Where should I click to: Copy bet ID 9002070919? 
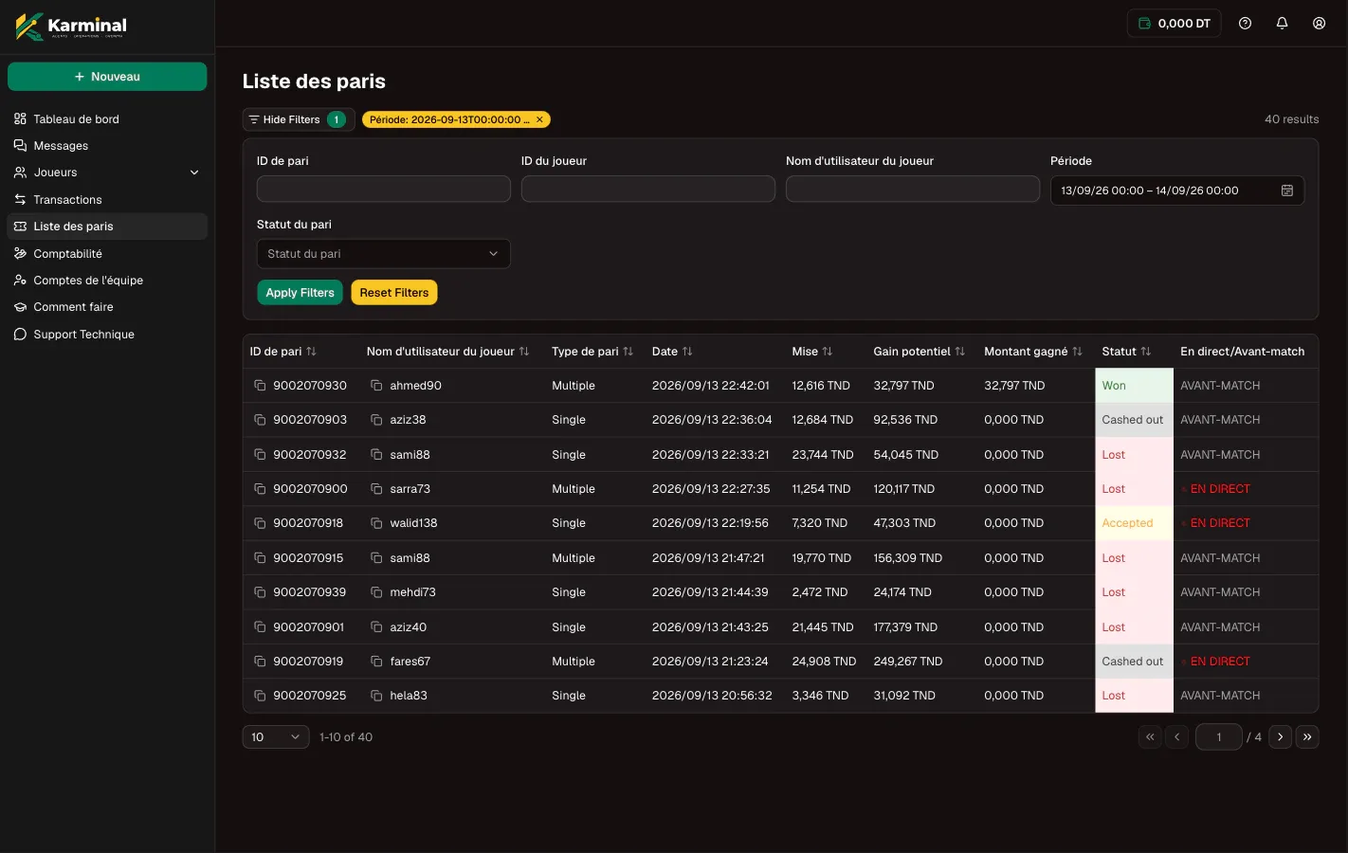[x=260, y=662]
